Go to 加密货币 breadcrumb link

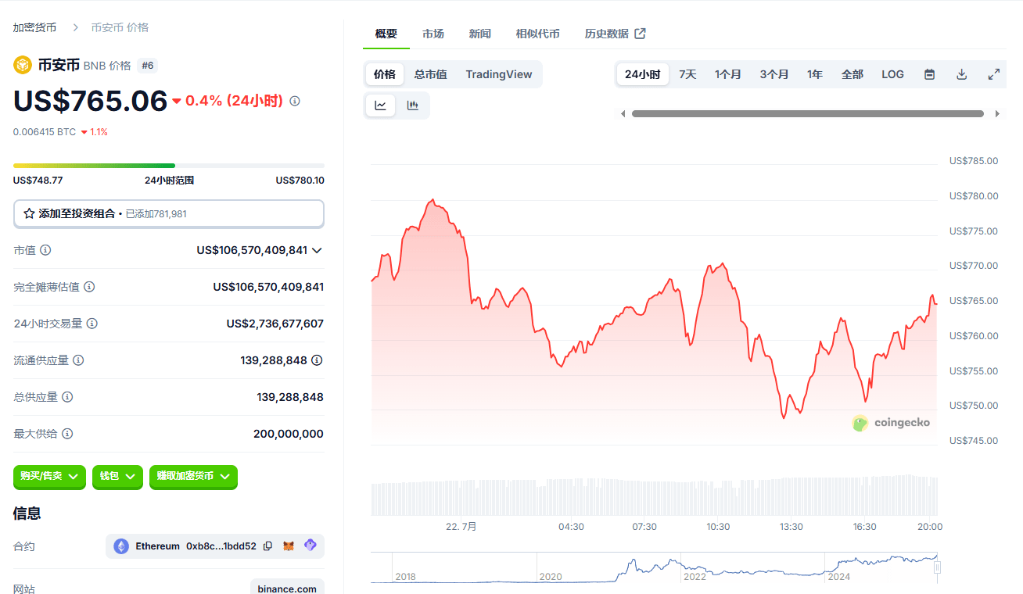click(x=34, y=27)
